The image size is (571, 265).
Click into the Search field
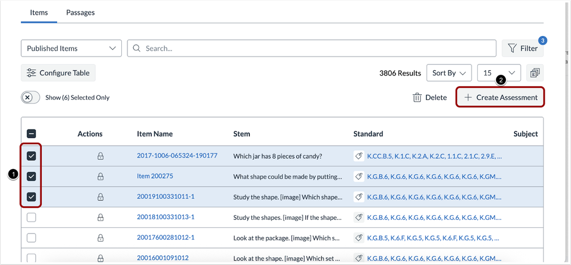(x=312, y=49)
